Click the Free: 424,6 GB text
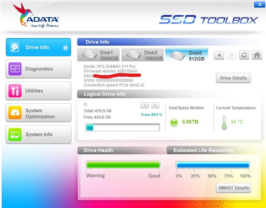 tap(97, 117)
